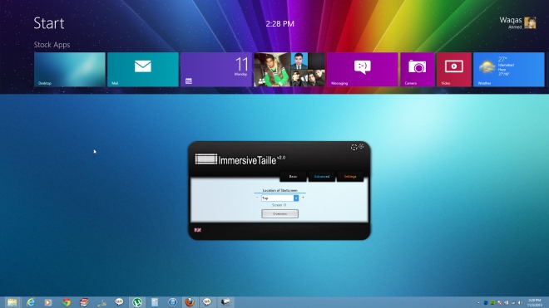The image size is (549, 308).
Task: Launch Internet Explorer from the taskbar
Action: tap(31, 302)
